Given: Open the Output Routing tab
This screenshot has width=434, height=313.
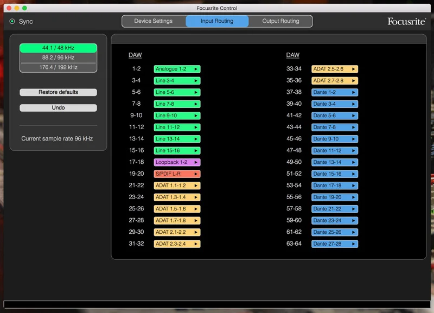Looking at the screenshot, I should point(280,21).
